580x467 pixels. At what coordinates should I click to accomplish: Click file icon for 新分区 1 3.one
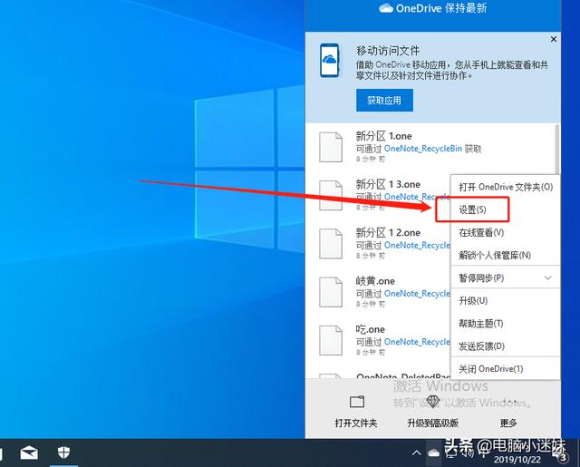tap(331, 195)
